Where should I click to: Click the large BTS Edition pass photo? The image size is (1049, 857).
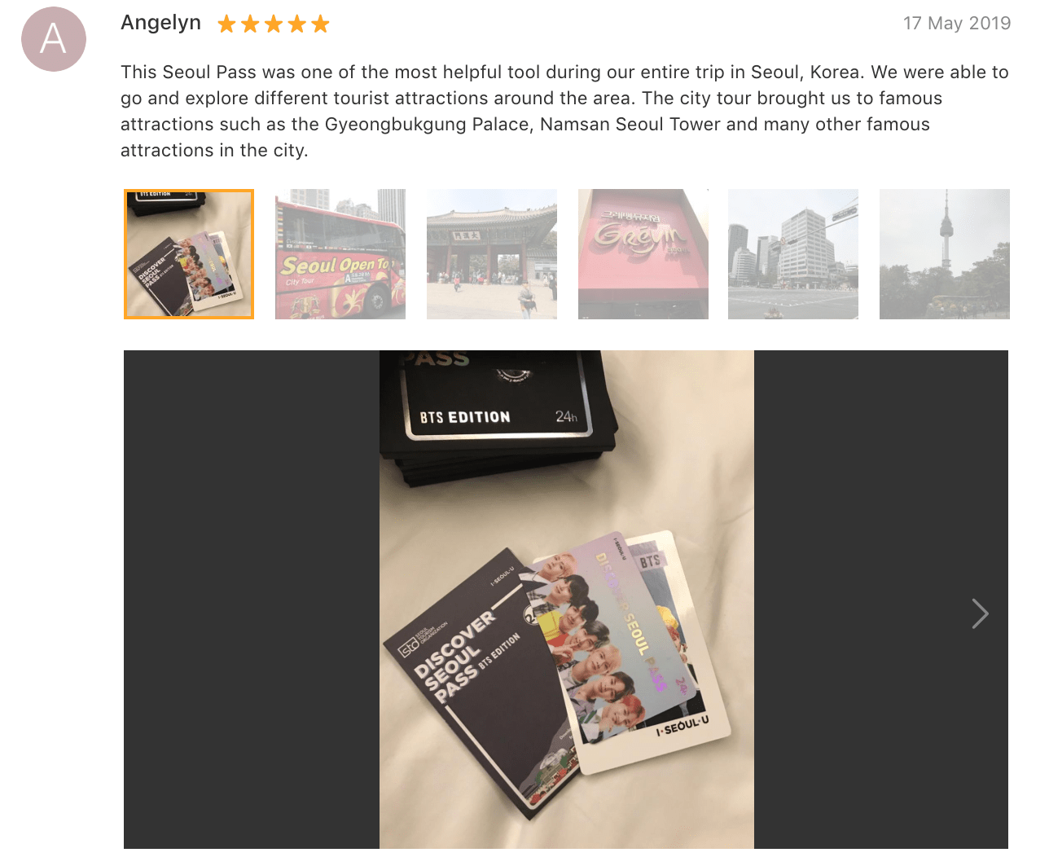click(x=567, y=600)
